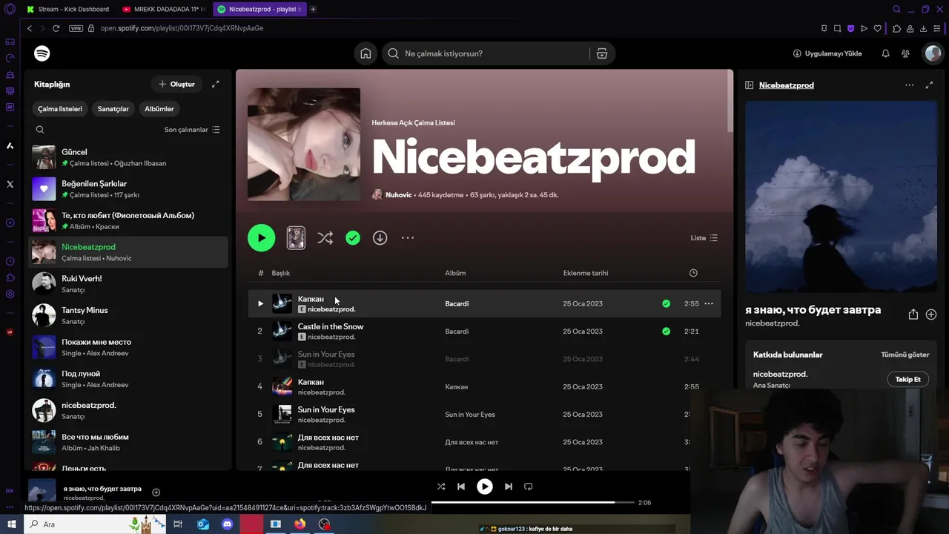Open the Tantsy Minus artist

(128, 316)
